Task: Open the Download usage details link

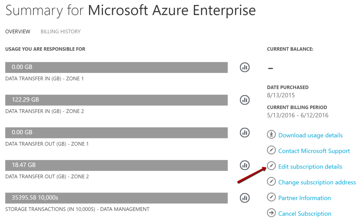Action: [310, 135]
